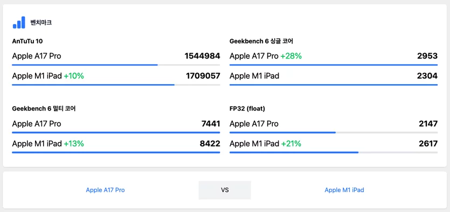Click the VS button
450x212 pixels.
tap(225, 190)
